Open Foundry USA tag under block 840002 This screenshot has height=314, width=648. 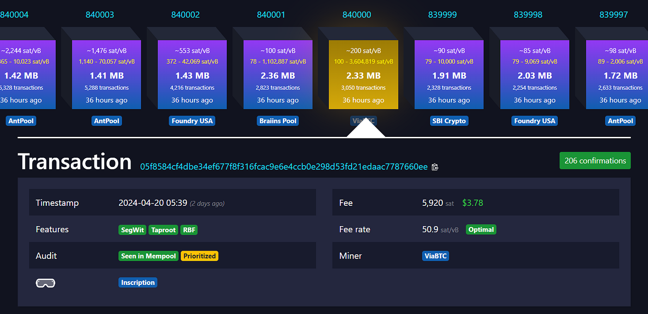point(192,121)
